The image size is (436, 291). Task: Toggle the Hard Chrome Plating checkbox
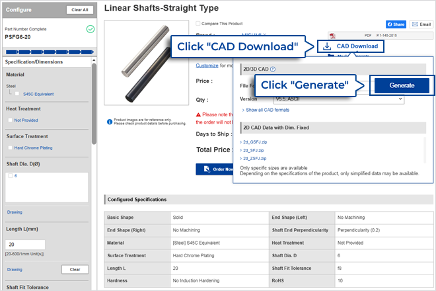coord(10,147)
